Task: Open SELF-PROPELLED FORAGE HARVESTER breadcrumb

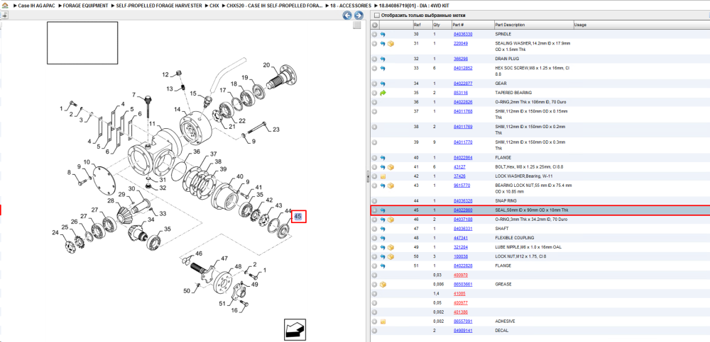Action: coord(159,6)
